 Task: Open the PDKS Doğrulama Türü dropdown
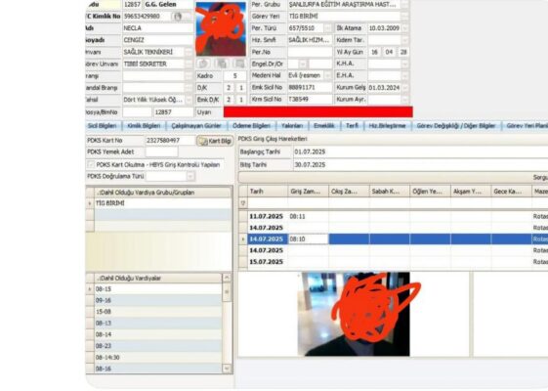(190, 176)
